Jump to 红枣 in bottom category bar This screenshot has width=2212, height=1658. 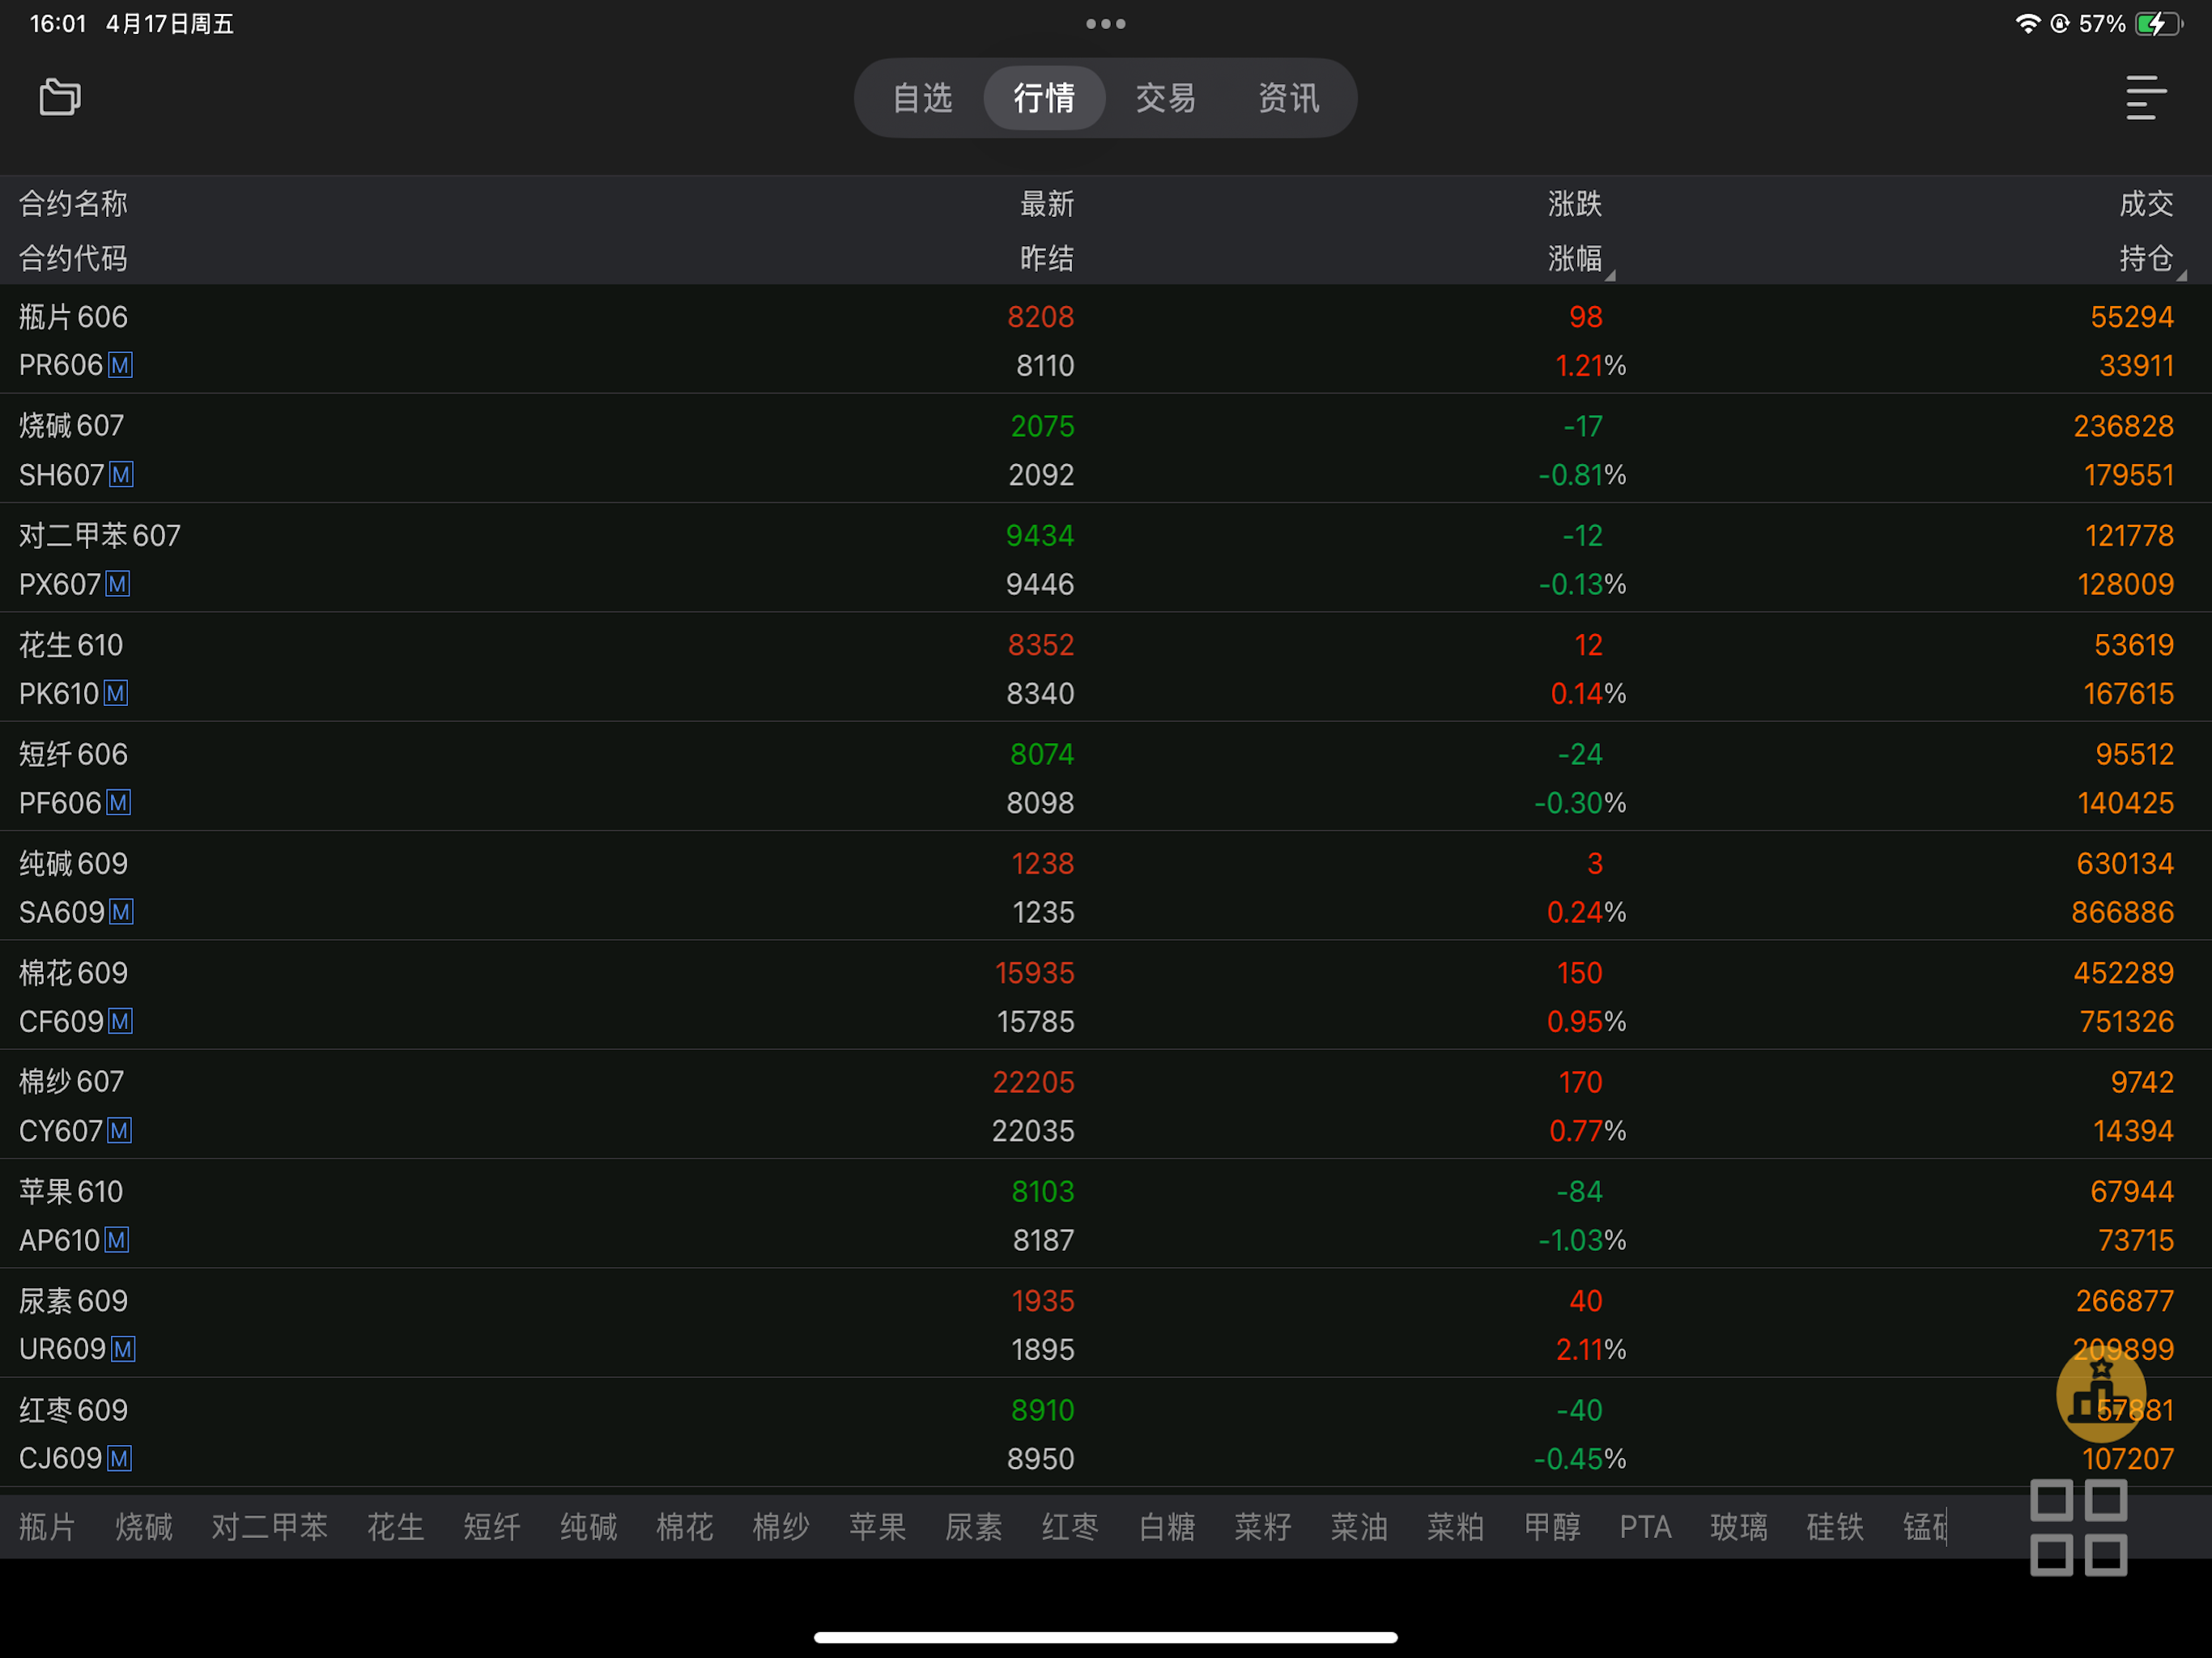[x=1070, y=1527]
